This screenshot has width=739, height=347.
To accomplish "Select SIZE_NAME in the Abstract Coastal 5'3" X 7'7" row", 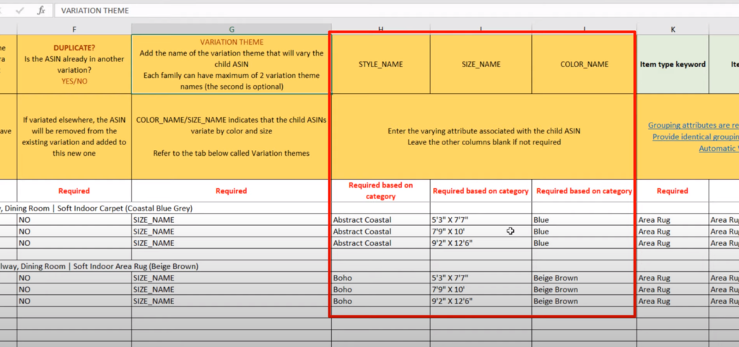I will (x=232, y=220).
